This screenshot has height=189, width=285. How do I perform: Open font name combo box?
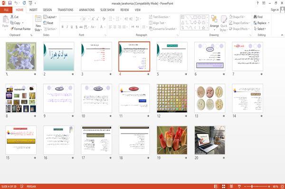click(71, 19)
